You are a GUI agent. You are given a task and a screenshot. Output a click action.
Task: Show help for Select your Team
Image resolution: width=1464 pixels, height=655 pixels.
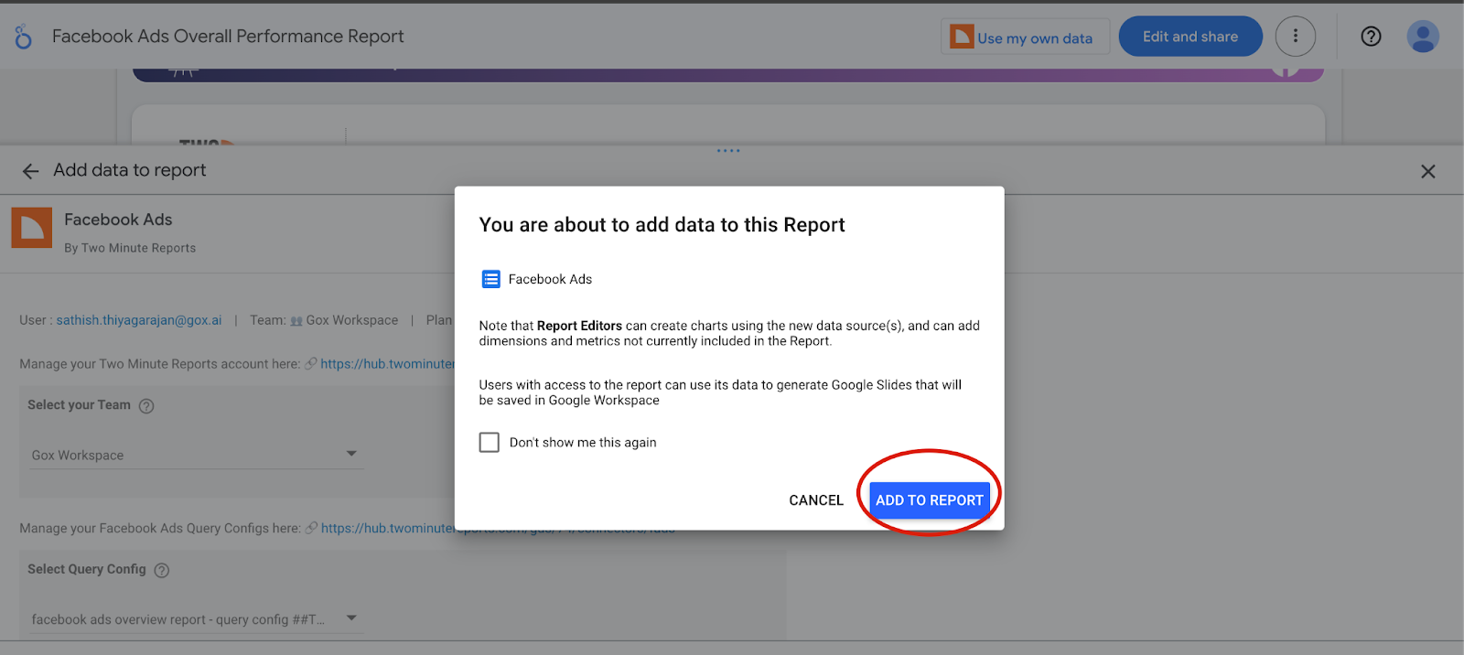pos(146,406)
